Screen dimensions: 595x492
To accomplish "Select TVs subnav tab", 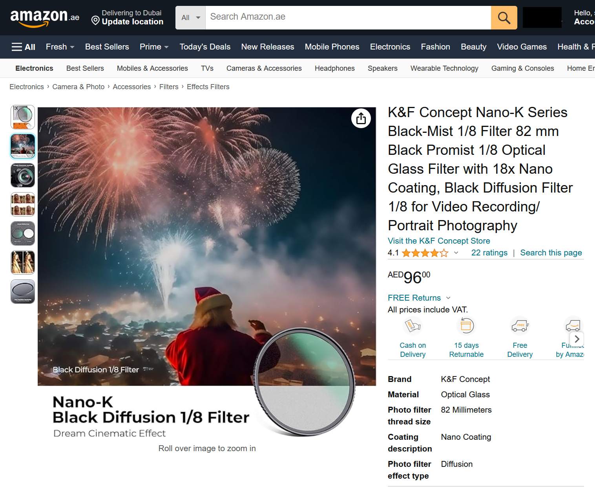I will point(207,68).
